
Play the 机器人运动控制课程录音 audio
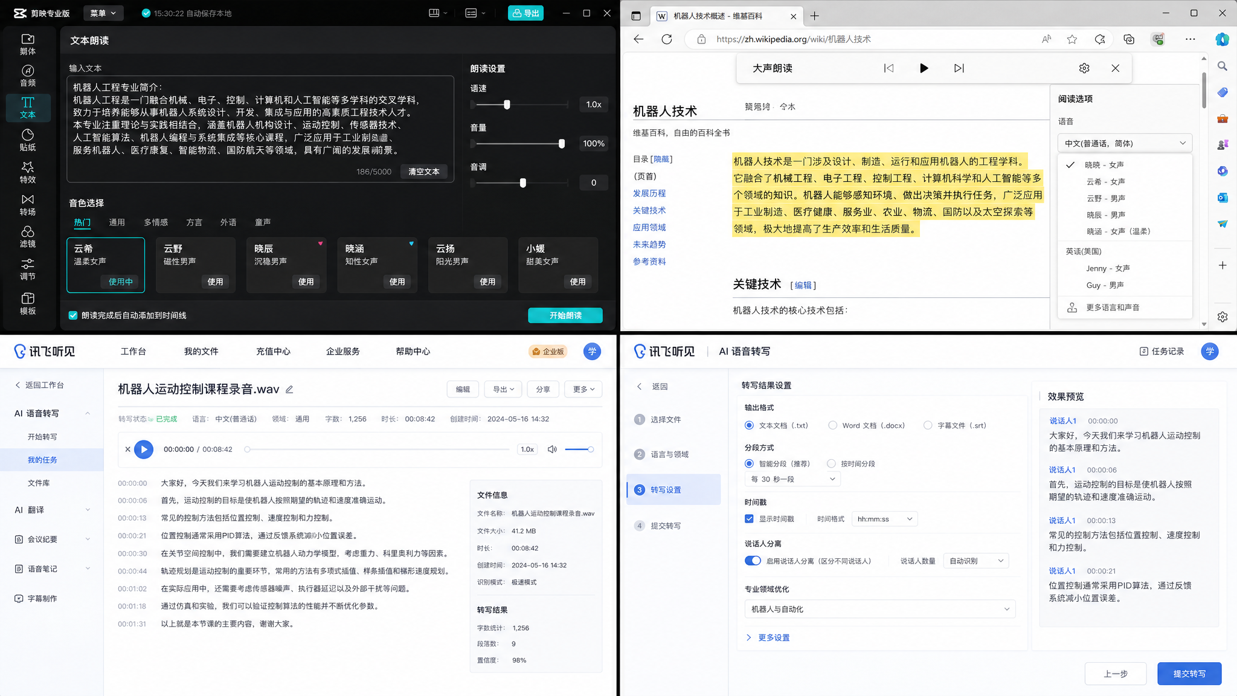pos(144,449)
